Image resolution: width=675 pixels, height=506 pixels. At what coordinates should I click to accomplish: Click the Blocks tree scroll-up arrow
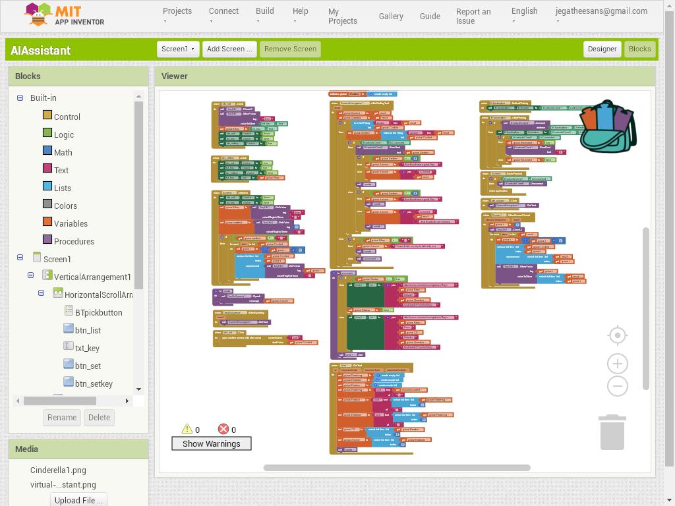138,96
